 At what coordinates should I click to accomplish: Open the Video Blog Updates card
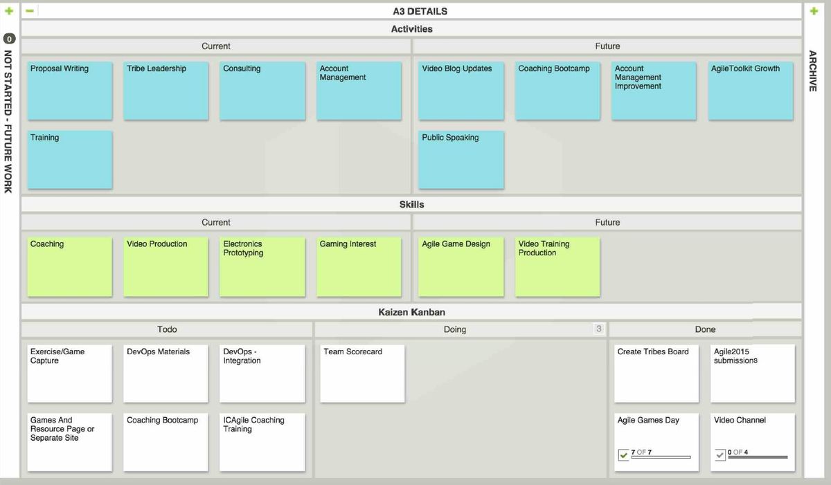click(x=461, y=91)
